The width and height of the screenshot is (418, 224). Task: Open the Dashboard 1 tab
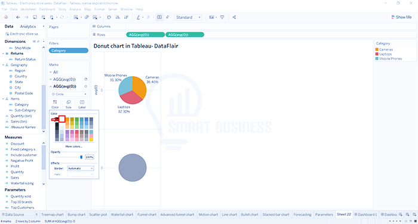click(x=365, y=214)
